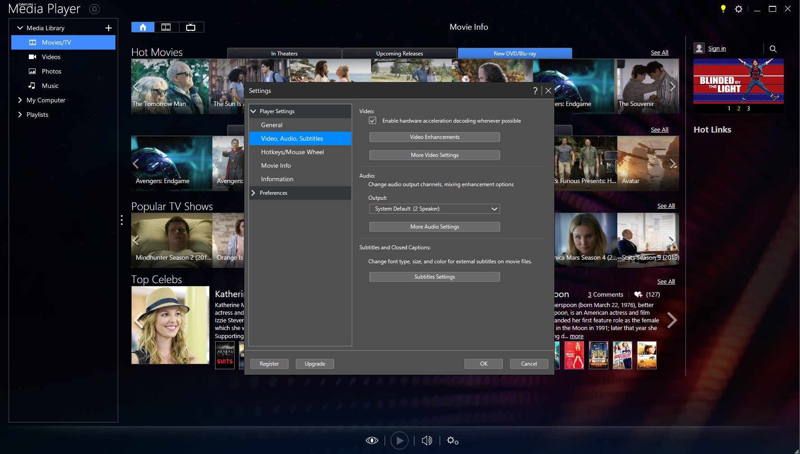The height and width of the screenshot is (454, 800).
Task: Click Video Enhancements button
Action: [434, 137]
